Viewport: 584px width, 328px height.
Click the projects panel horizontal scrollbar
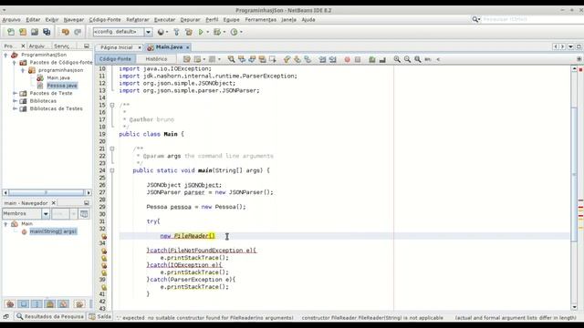47,192
